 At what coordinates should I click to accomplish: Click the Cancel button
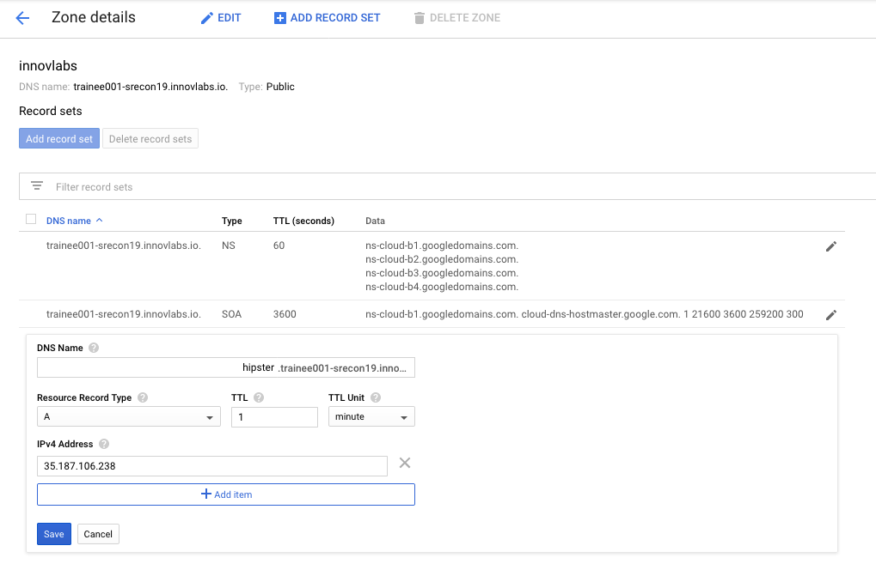[x=98, y=534]
